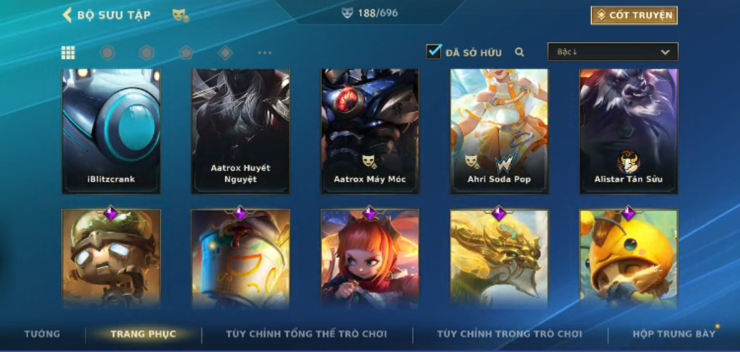The width and height of the screenshot is (740, 352).
Task: Toggle the Đã Sở Hữu checkbox
Action: click(x=433, y=51)
